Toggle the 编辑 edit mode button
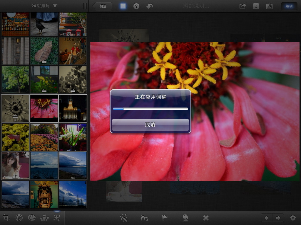 [289, 6]
